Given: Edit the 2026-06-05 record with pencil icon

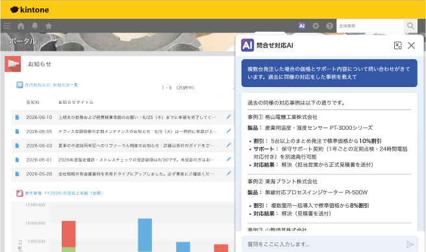Looking at the screenshot, I should click(229, 131).
